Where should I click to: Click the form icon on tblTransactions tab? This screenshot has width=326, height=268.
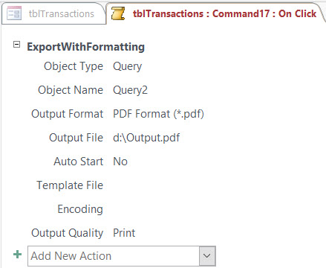pos(14,13)
